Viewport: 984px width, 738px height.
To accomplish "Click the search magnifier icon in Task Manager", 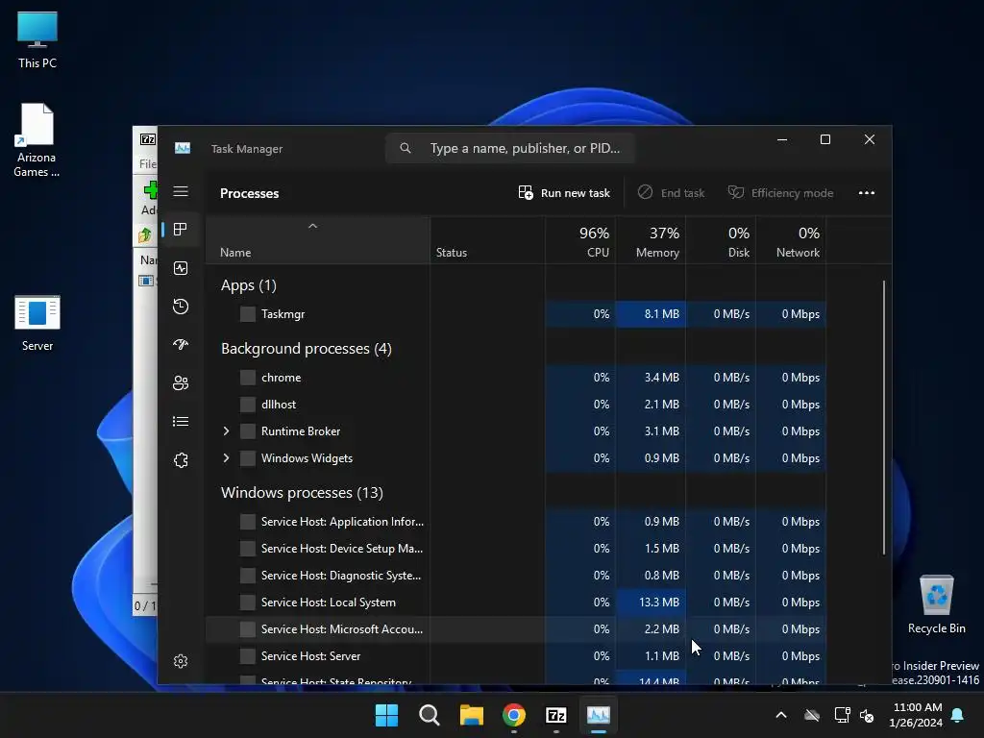I will coord(406,148).
